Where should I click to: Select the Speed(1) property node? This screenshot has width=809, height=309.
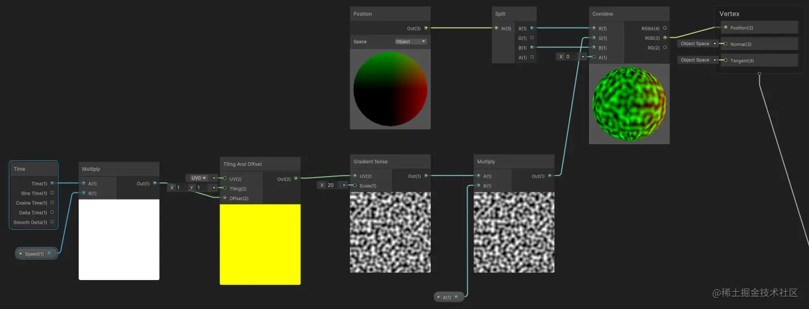33,253
